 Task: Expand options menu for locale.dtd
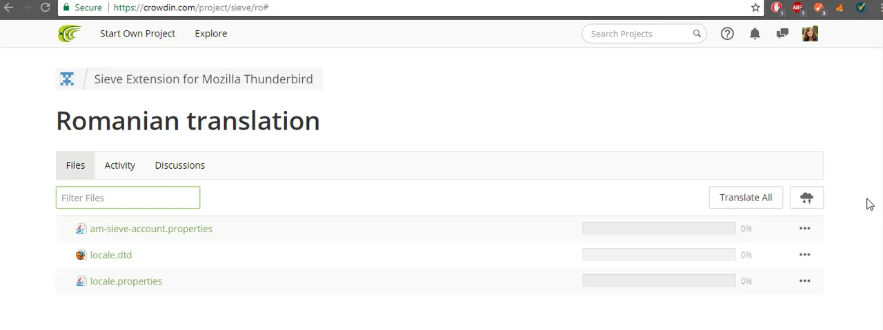pos(804,255)
